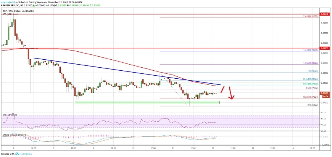Click the 0.30500 price axis value
Viewport: 332px width, 157px height.
point(326,33)
